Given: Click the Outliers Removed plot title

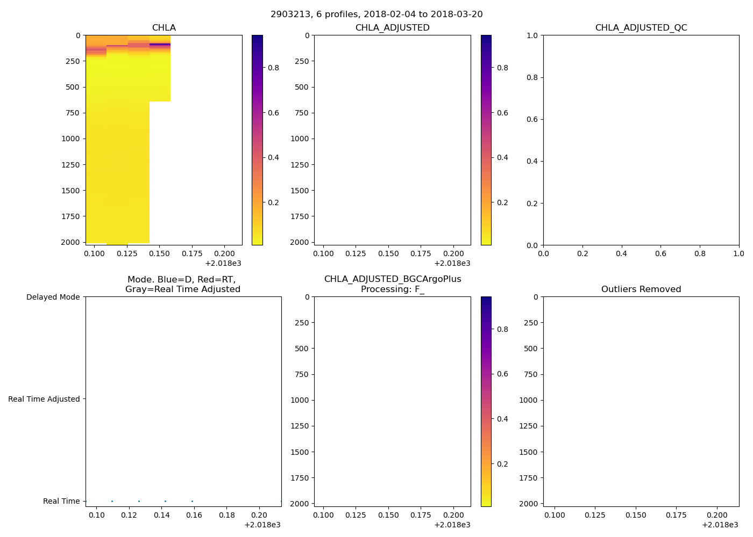Looking at the screenshot, I should (x=641, y=289).
